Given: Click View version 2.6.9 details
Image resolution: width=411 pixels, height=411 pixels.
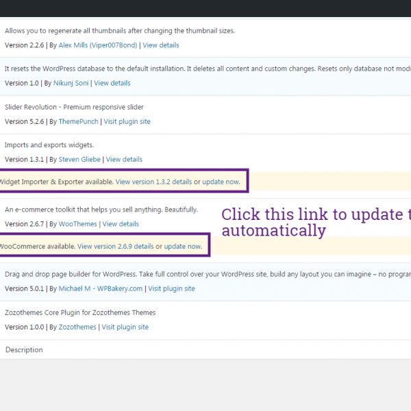Looking at the screenshot, I should pyautogui.click(x=115, y=246).
